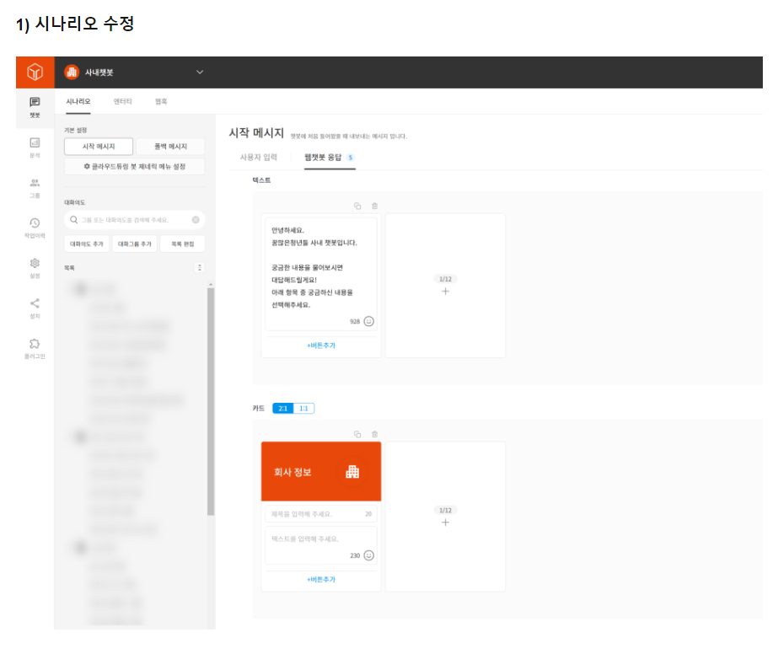Open 클라우드튜링 봇 제네릭 메뉴 설정
The width and height of the screenshot is (778, 654).
[135, 167]
